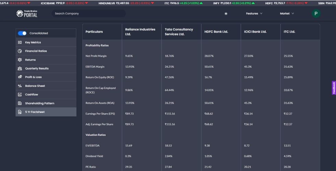Click Reliance's Net Profit Margin value 9.65%
This screenshot has height=171, width=336.
pyautogui.click(x=129, y=56)
